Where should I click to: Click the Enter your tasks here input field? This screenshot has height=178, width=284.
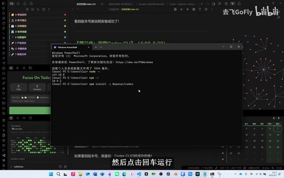point(30,101)
